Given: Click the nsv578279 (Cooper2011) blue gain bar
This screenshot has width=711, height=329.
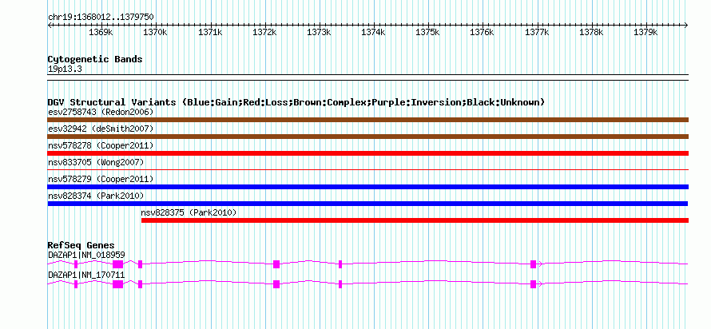Looking at the screenshot, I should 367,187.
